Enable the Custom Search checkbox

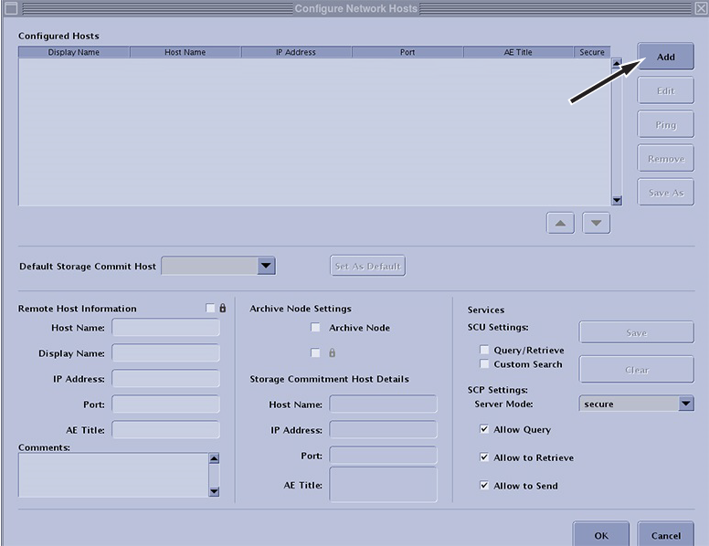484,364
